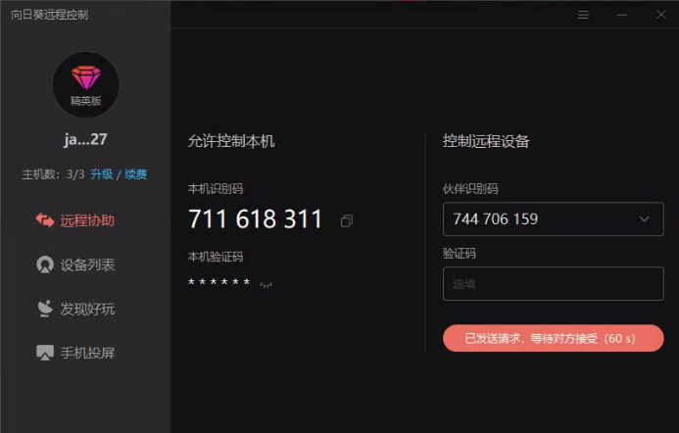Image resolution: width=679 pixels, height=433 pixels.
Task: Switch to the 手机投屏 label
Action: coord(87,353)
